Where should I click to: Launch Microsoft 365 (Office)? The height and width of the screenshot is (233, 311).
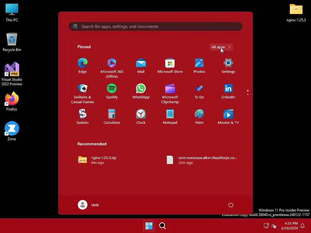click(112, 68)
